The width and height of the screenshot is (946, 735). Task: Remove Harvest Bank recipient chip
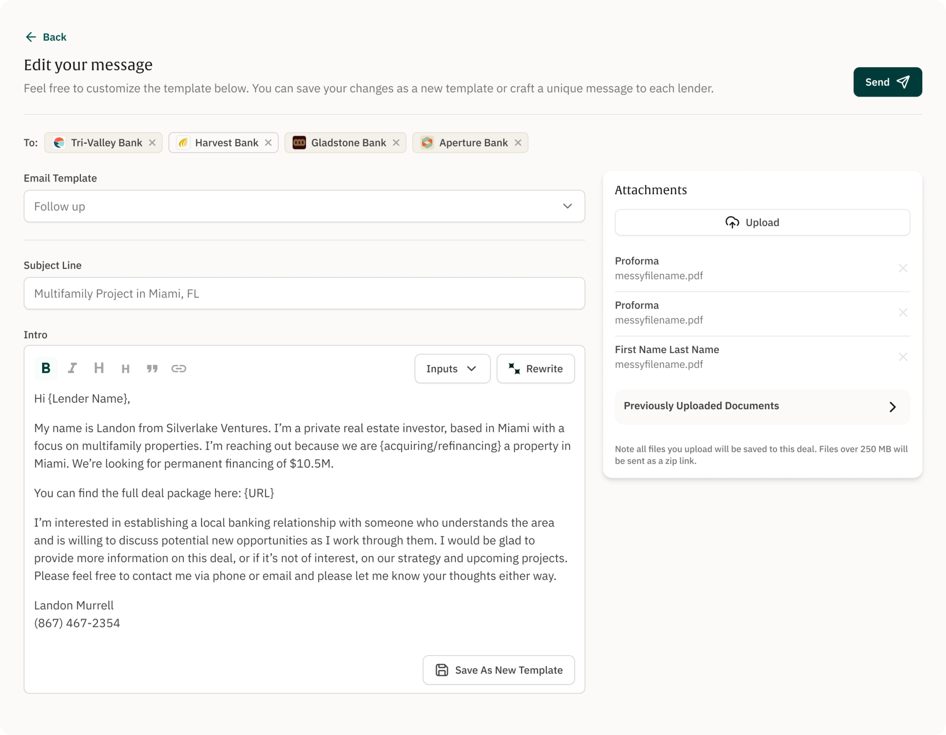(x=268, y=143)
